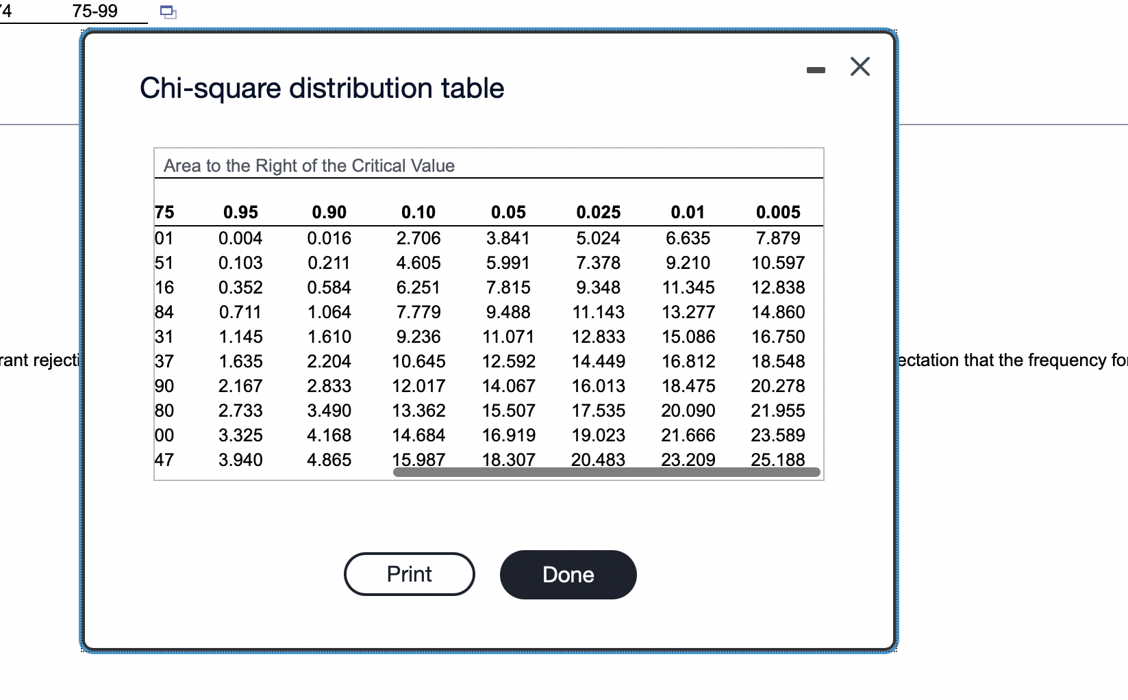This screenshot has height=700, width=1128.
Task: Click the value 23.589
Action: pyautogui.click(x=778, y=435)
